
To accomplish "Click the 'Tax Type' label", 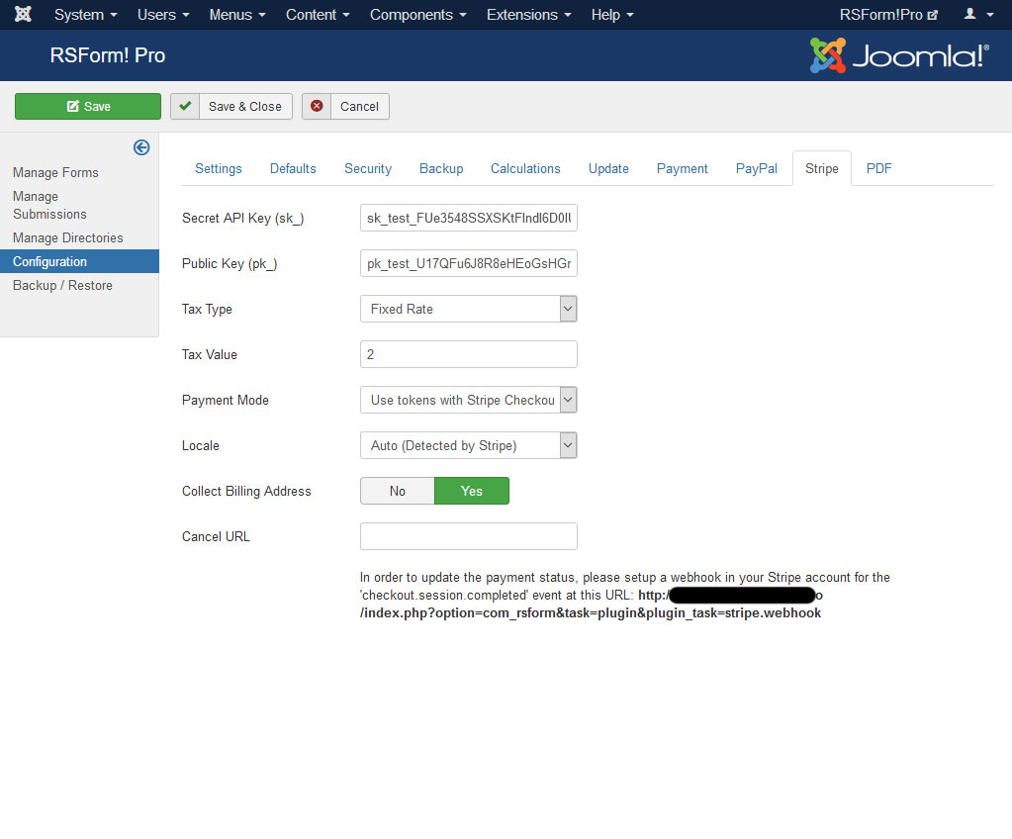I will pos(207,309).
